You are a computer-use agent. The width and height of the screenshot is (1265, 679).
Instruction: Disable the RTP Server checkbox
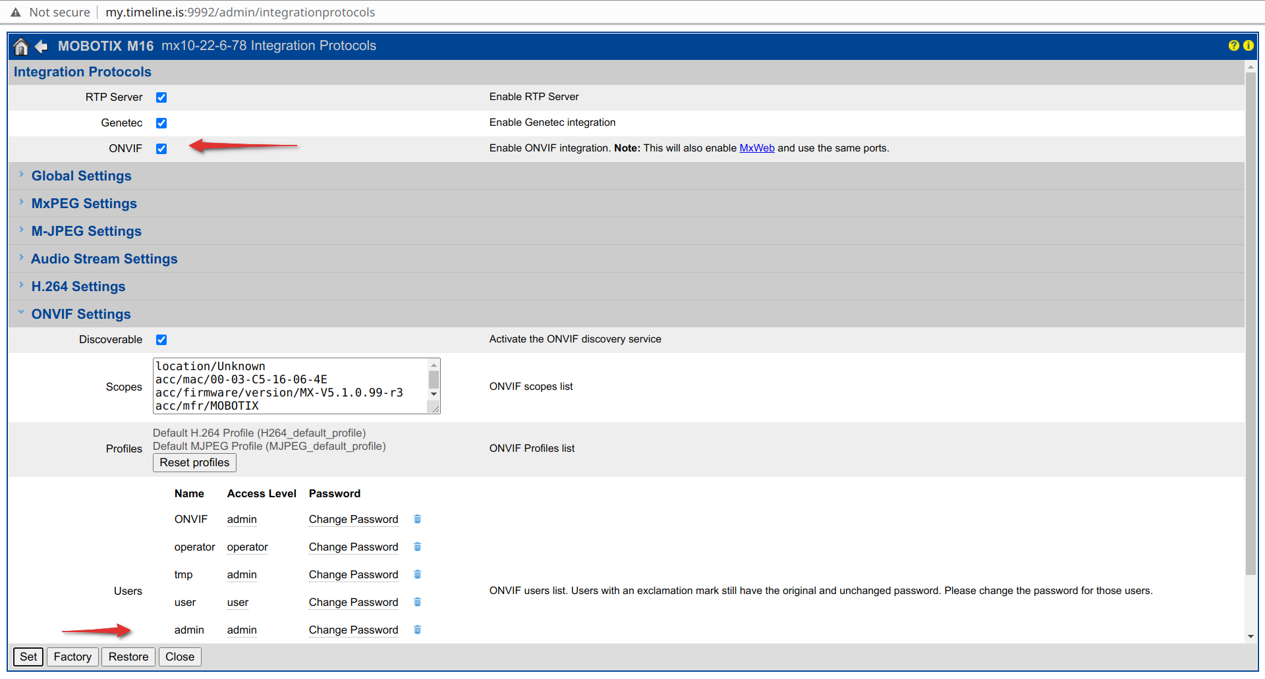(x=161, y=97)
